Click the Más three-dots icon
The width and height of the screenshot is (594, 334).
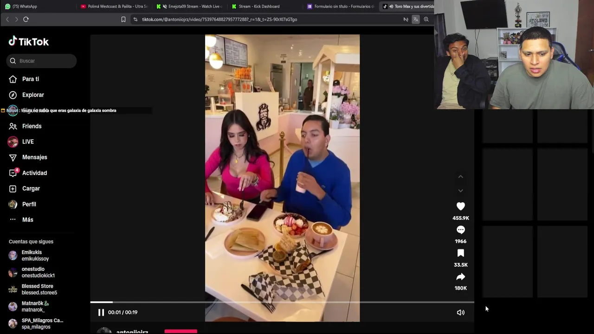tap(13, 219)
